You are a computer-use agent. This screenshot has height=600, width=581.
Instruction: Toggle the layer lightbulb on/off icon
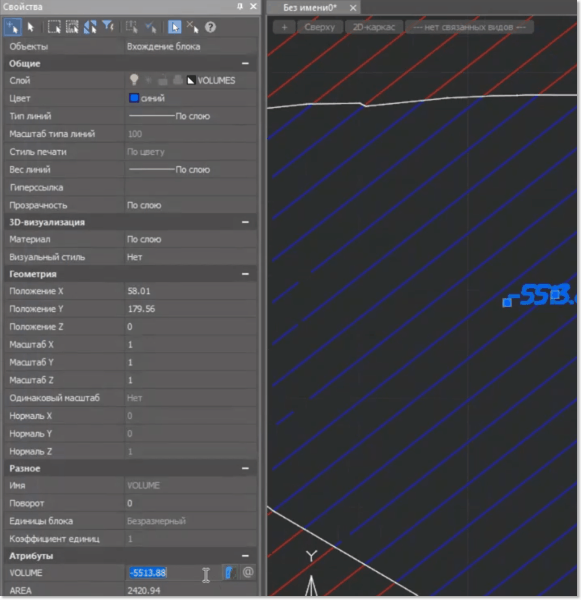[134, 80]
